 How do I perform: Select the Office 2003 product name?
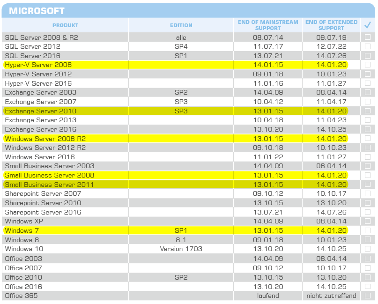pyautogui.click(x=23, y=259)
